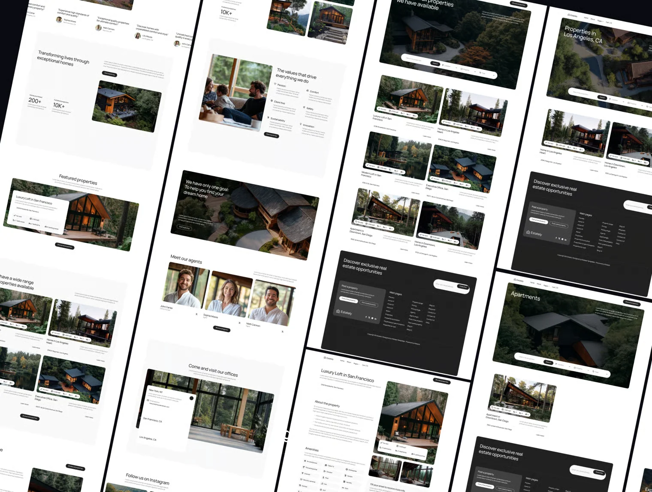
Task: Click the dark button right of Apartments heading
Action: click(631, 303)
